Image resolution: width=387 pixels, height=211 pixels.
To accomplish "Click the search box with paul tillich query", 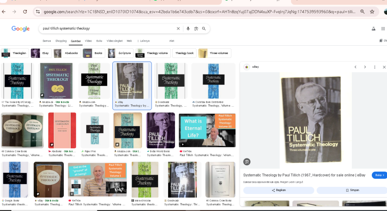I will pyautogui.click(x=108, y=28).
